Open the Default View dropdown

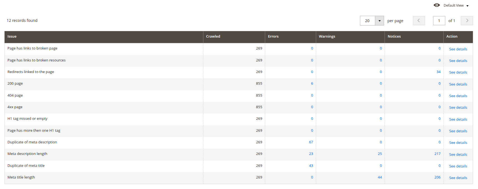pyautogui.click(x=456, y=6)
